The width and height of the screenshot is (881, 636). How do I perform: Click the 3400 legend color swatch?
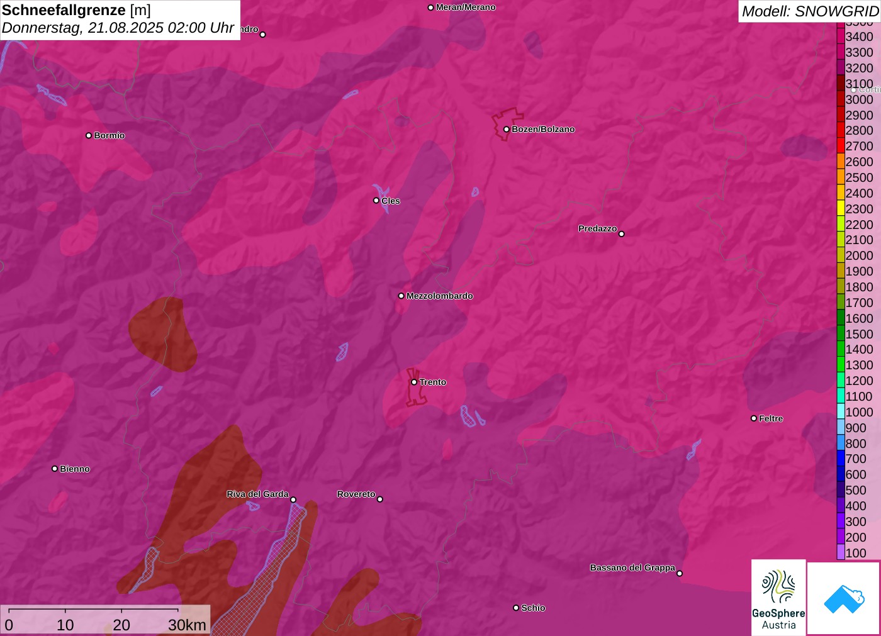(841, 36)
